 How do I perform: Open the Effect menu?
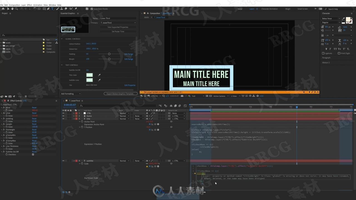point(29,5)
